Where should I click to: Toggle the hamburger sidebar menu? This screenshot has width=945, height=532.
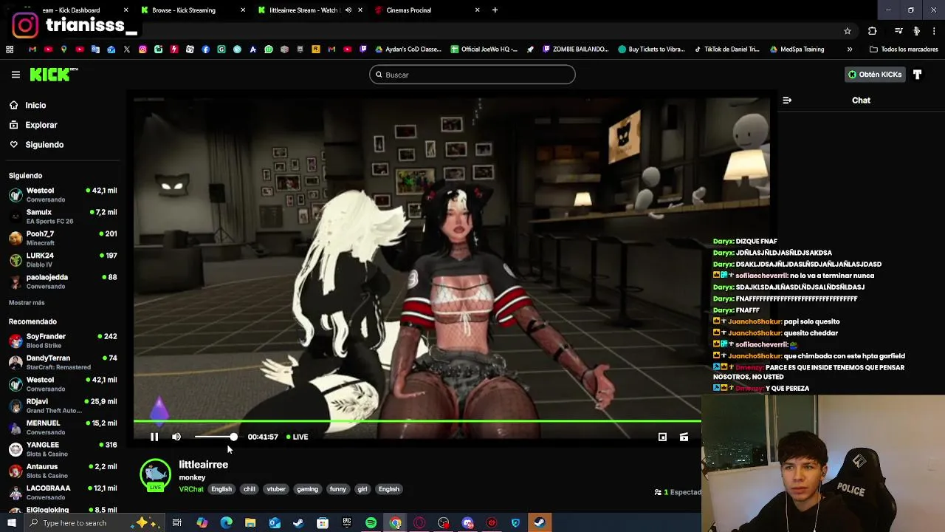tap(16, 75)
